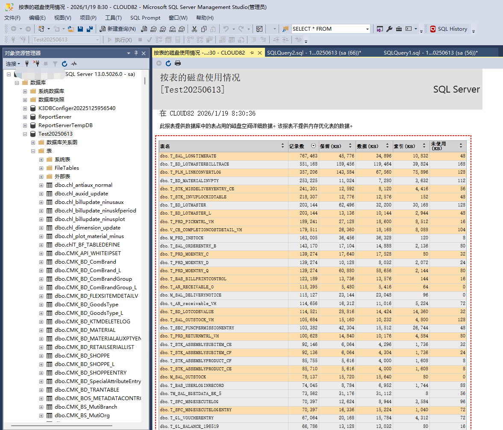Switch to the SQLQuery2.sql tab
Viewport: 503px width, 430px height.
(x=314, y=53)
